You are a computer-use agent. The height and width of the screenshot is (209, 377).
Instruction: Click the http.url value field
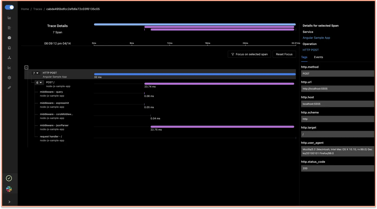click(x=337, y=89)
